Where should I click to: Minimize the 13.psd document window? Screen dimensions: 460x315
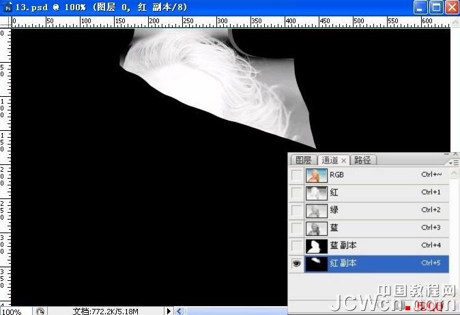pos(420,7)
